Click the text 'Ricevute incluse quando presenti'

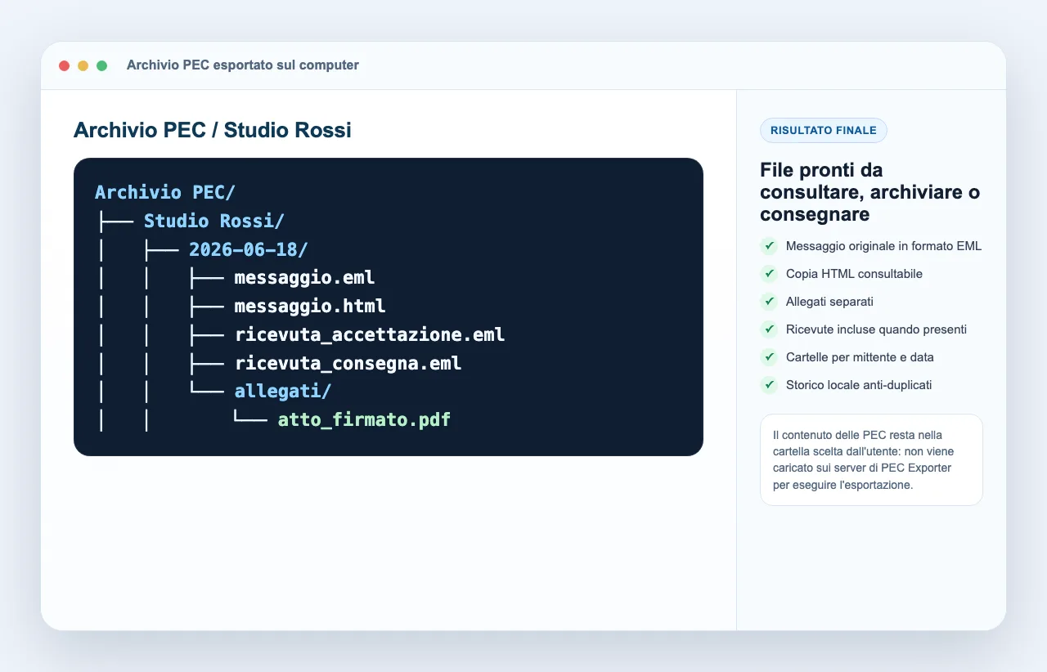pyautogui.click(x=876, y=329)
